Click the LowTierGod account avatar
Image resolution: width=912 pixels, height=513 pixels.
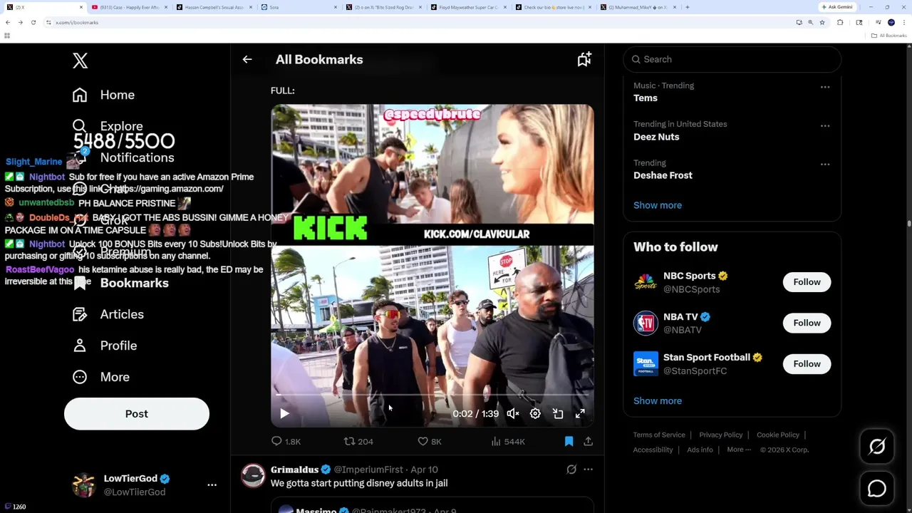84,484
